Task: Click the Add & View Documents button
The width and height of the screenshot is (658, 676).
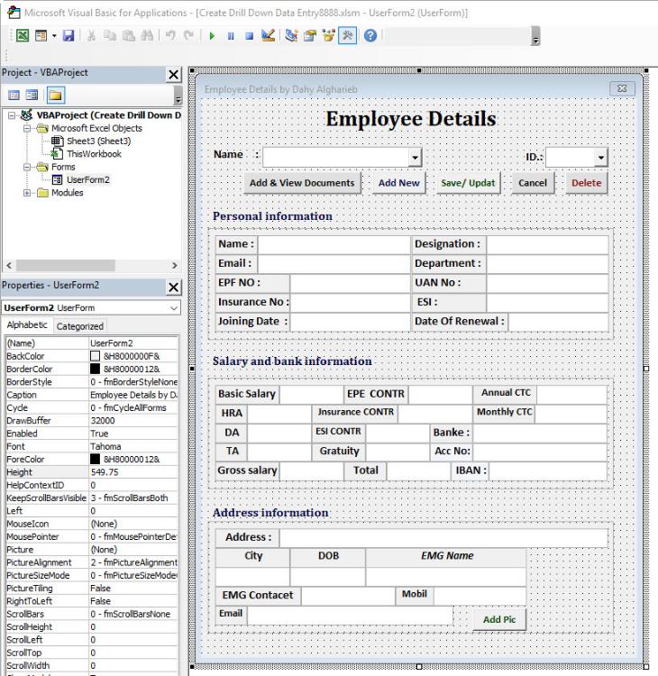Action: (x=302, y=183)
